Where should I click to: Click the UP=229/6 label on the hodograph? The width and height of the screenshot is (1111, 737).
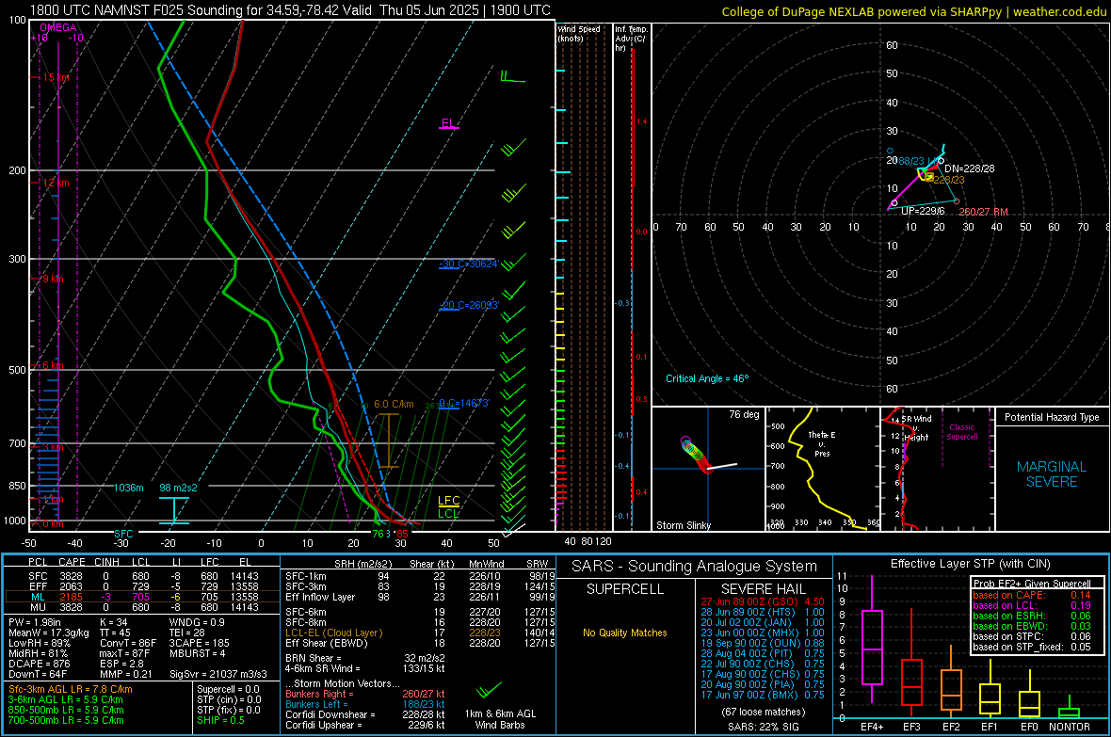pos(923,211)
